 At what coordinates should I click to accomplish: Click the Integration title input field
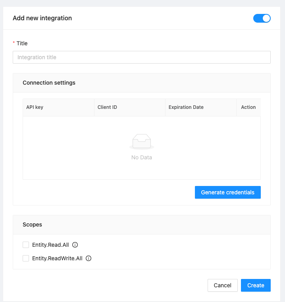(x=142, y=57)
